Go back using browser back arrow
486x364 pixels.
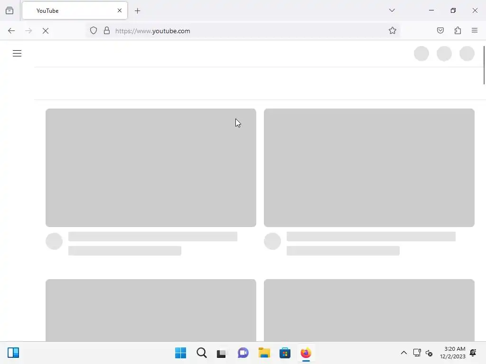pyautogui.click(x=11, y=31)
